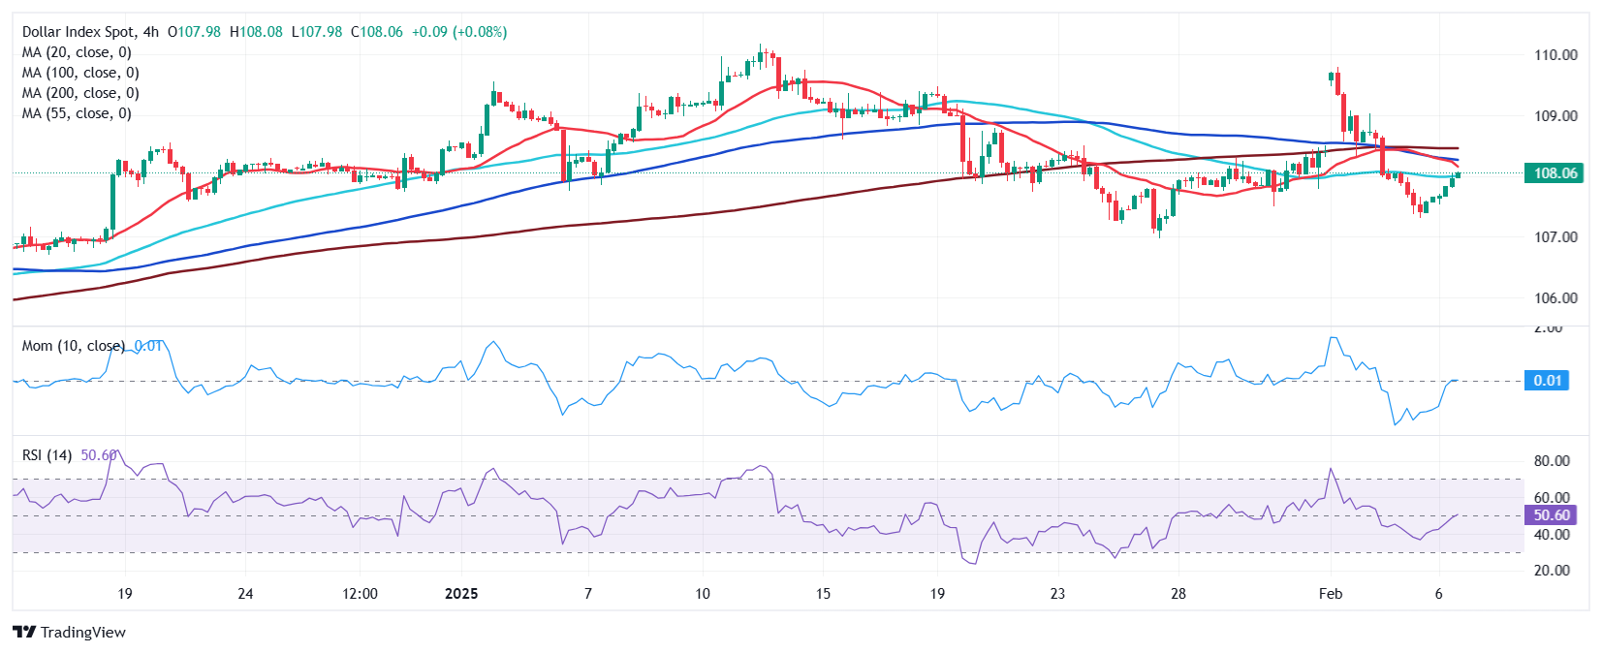
Task: Click the Mom (10, close) indicator label
Action: tap(74, 346)
